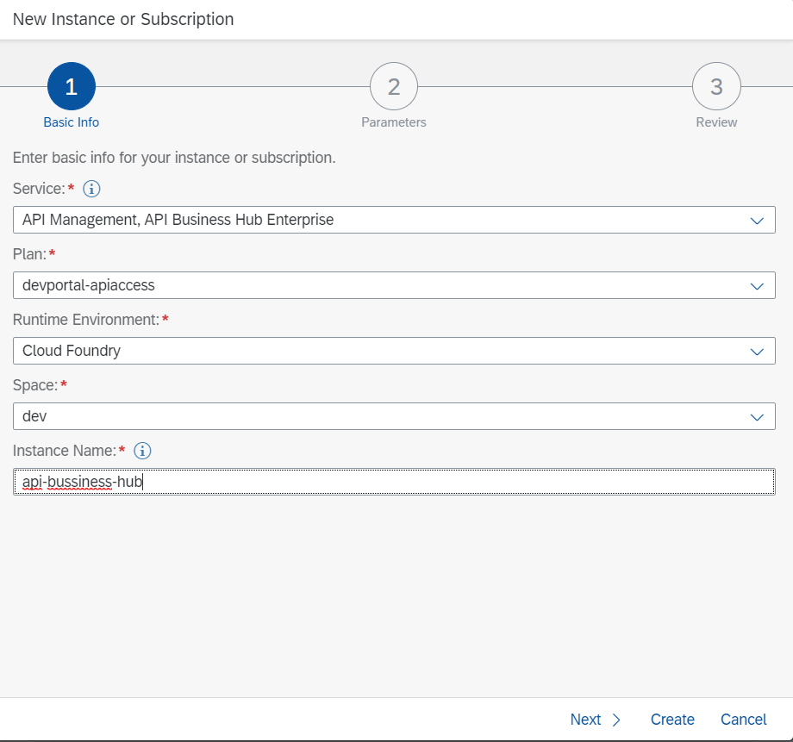Jump to step 2 circle in wizard

(394, 86)
